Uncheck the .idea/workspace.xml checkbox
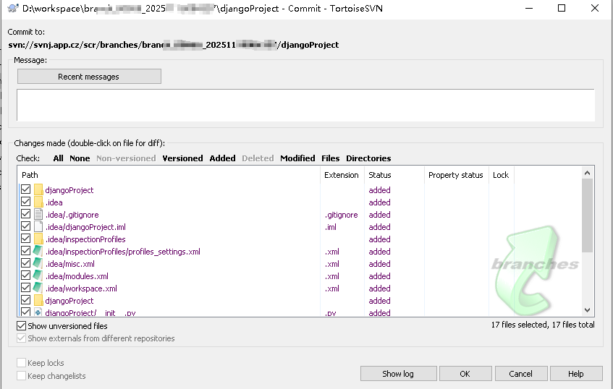Image resolution: width=613 pixels, height=389 pixels. [26, 288]
